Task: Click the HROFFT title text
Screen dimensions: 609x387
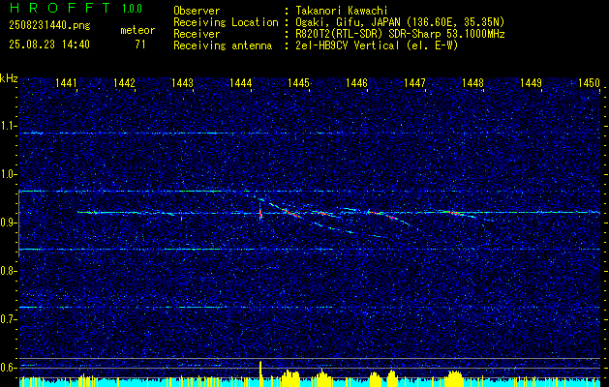Action: [x=59, y=8]
